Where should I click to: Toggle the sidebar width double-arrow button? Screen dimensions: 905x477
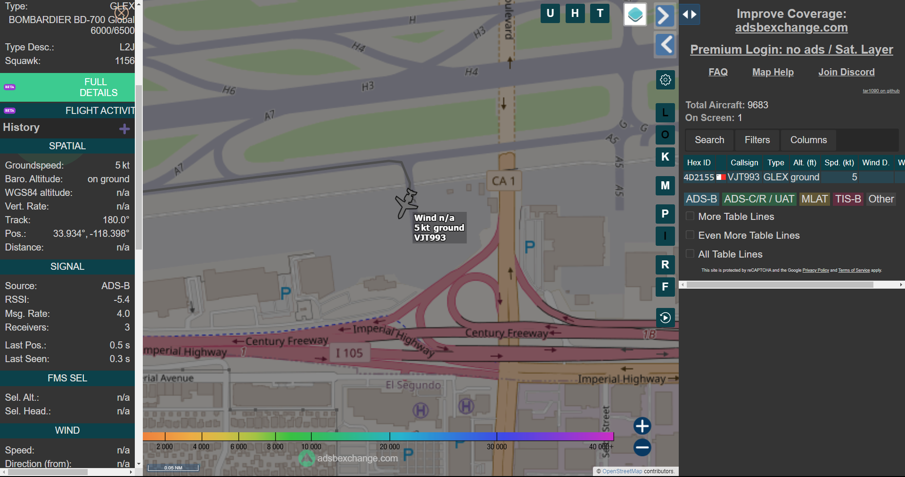(x=690, y=15)
